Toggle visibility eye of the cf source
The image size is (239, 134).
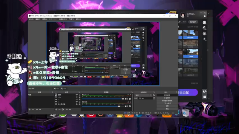(76, 99)
